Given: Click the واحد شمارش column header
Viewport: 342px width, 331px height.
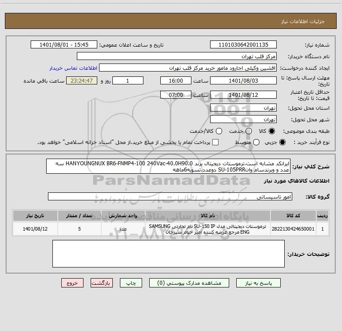Looking at the screenshot, I should coord(123,215).
